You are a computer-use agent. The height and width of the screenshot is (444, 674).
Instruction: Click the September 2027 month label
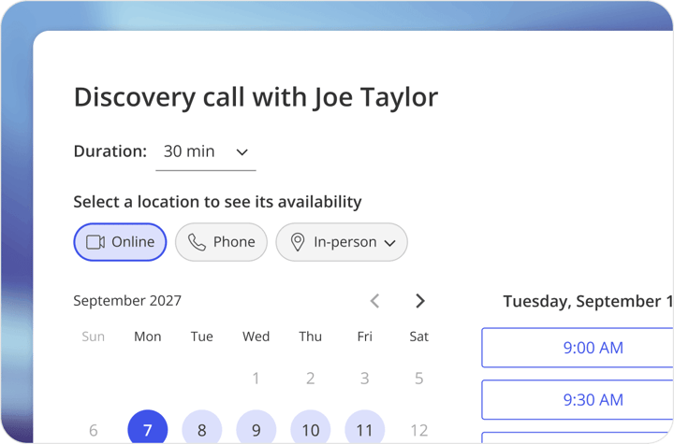[127, 301]
